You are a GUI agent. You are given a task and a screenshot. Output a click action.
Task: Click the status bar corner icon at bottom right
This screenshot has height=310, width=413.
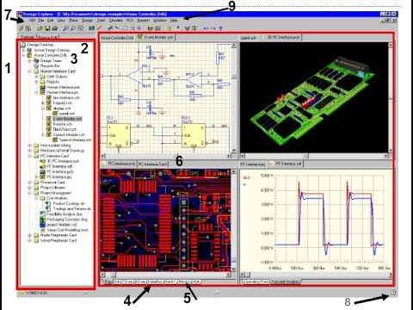393,293
